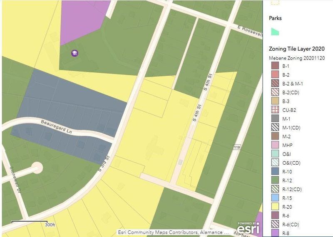
Task: Click the O&I mint swatch
Action: (275, 153)
